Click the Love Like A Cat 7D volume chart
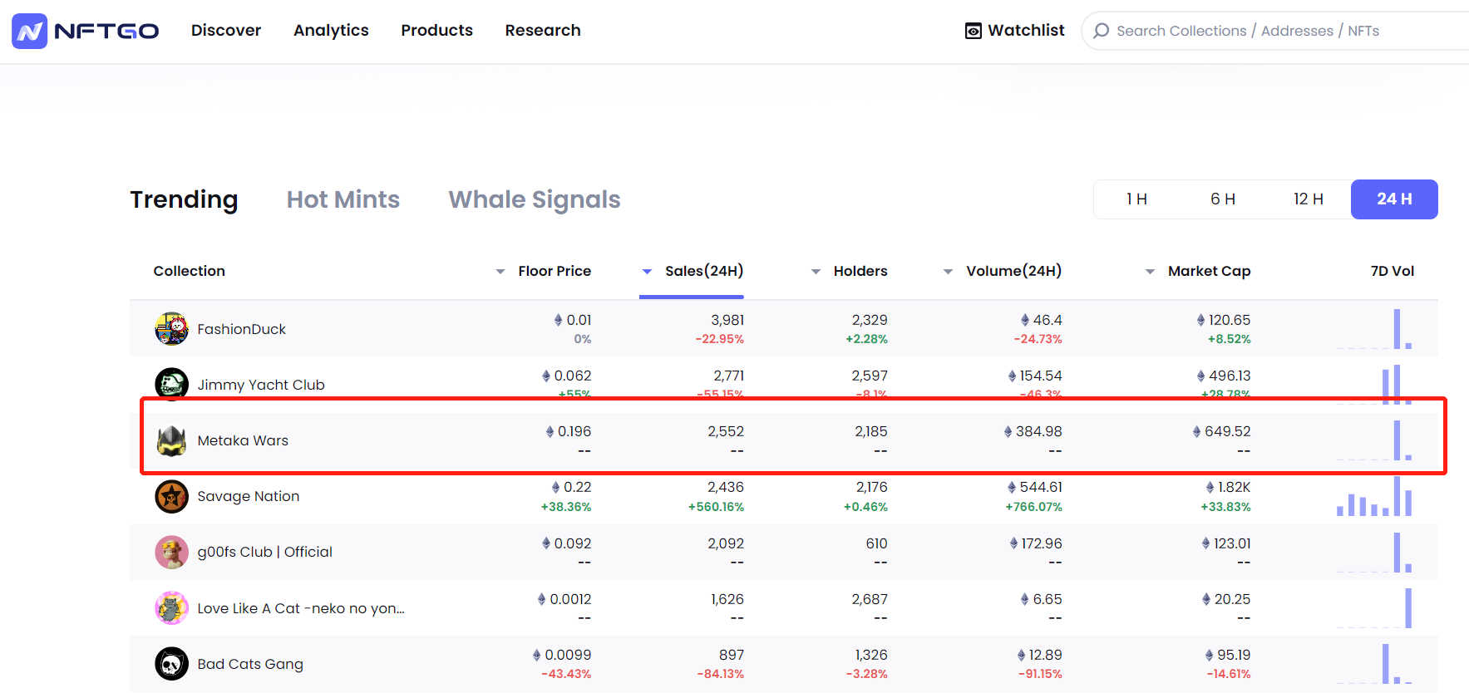Image resolution: width=1469 pixels, height=693 pixels. (x=1374, y=607)
